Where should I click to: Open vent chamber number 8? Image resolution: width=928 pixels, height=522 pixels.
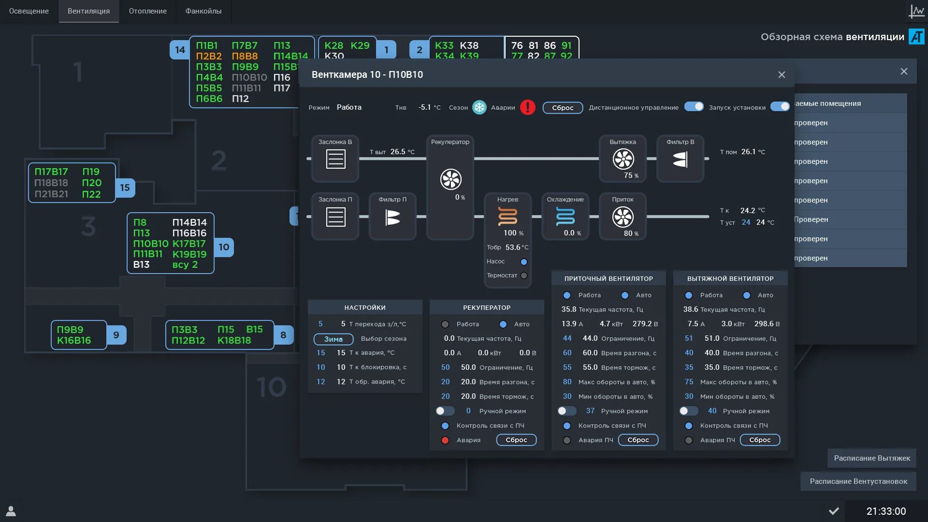click(283, 335)
